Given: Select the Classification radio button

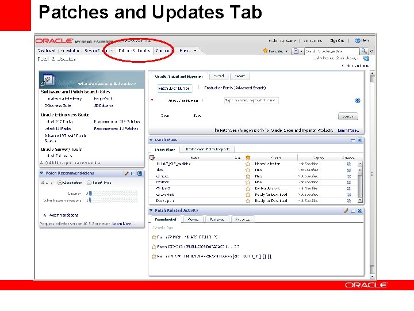Looking at the screenshot, I should pyautogui.click(x=60, y=183).
